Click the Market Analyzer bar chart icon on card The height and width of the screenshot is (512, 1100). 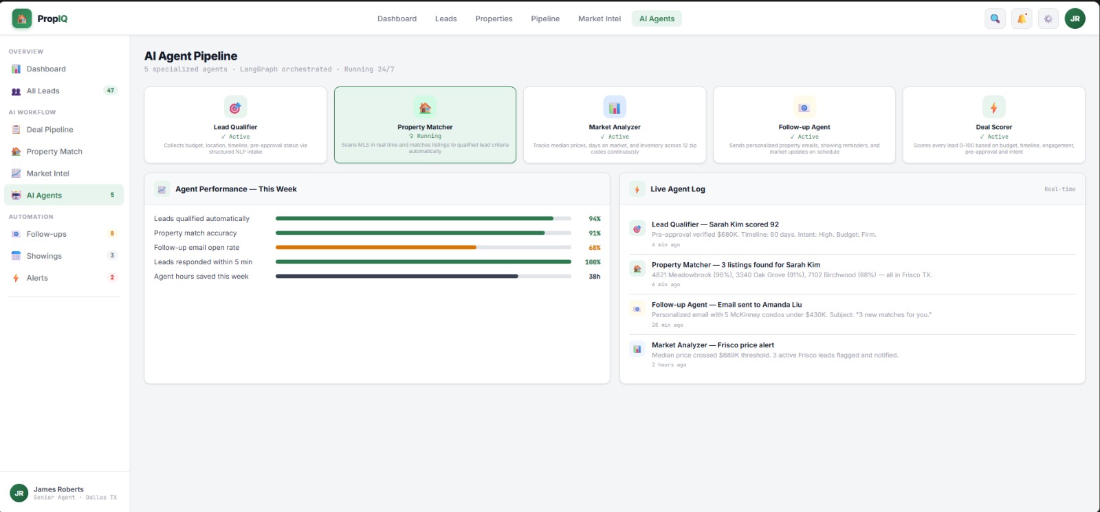click(x=615, y=107)
